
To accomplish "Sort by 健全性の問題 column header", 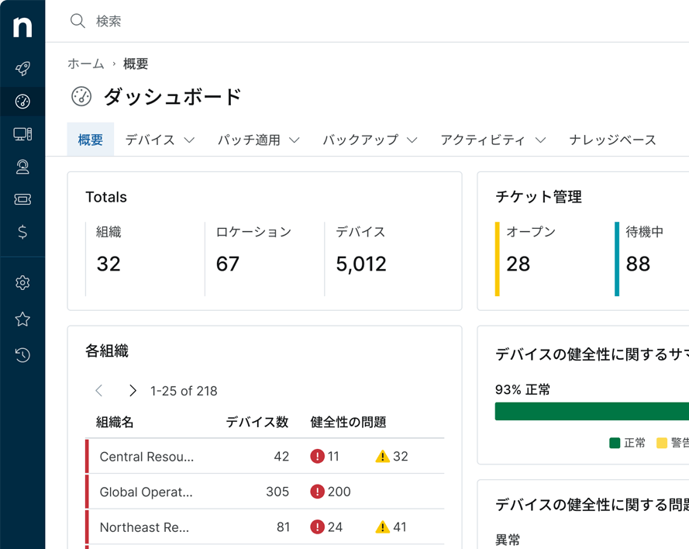I will click(348, 422).
